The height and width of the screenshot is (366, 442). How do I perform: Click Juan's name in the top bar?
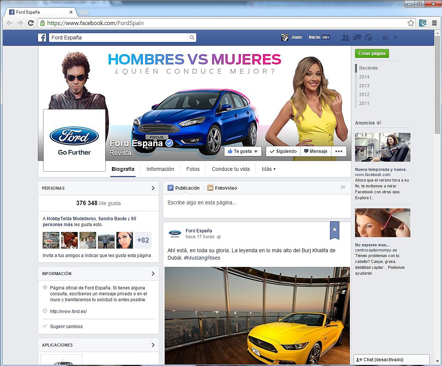click(x=297, y=37)
